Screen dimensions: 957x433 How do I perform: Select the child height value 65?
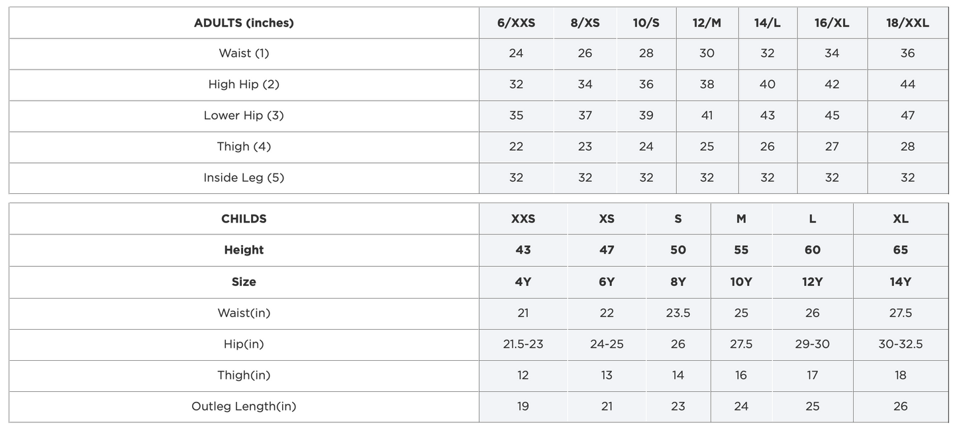click(900, 250)
